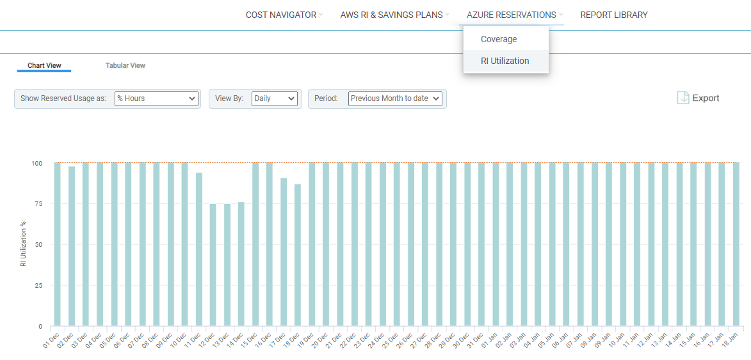751x360 pixels.
Task: Expand the View By Daily dropdown
Action: tap(275, 98)
